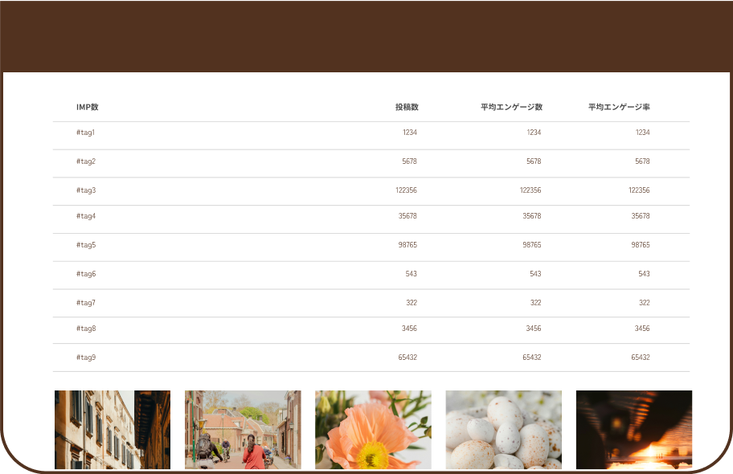Select the #tag4 row label
Viewport: 733px width, 474px height.
[86, 216]
